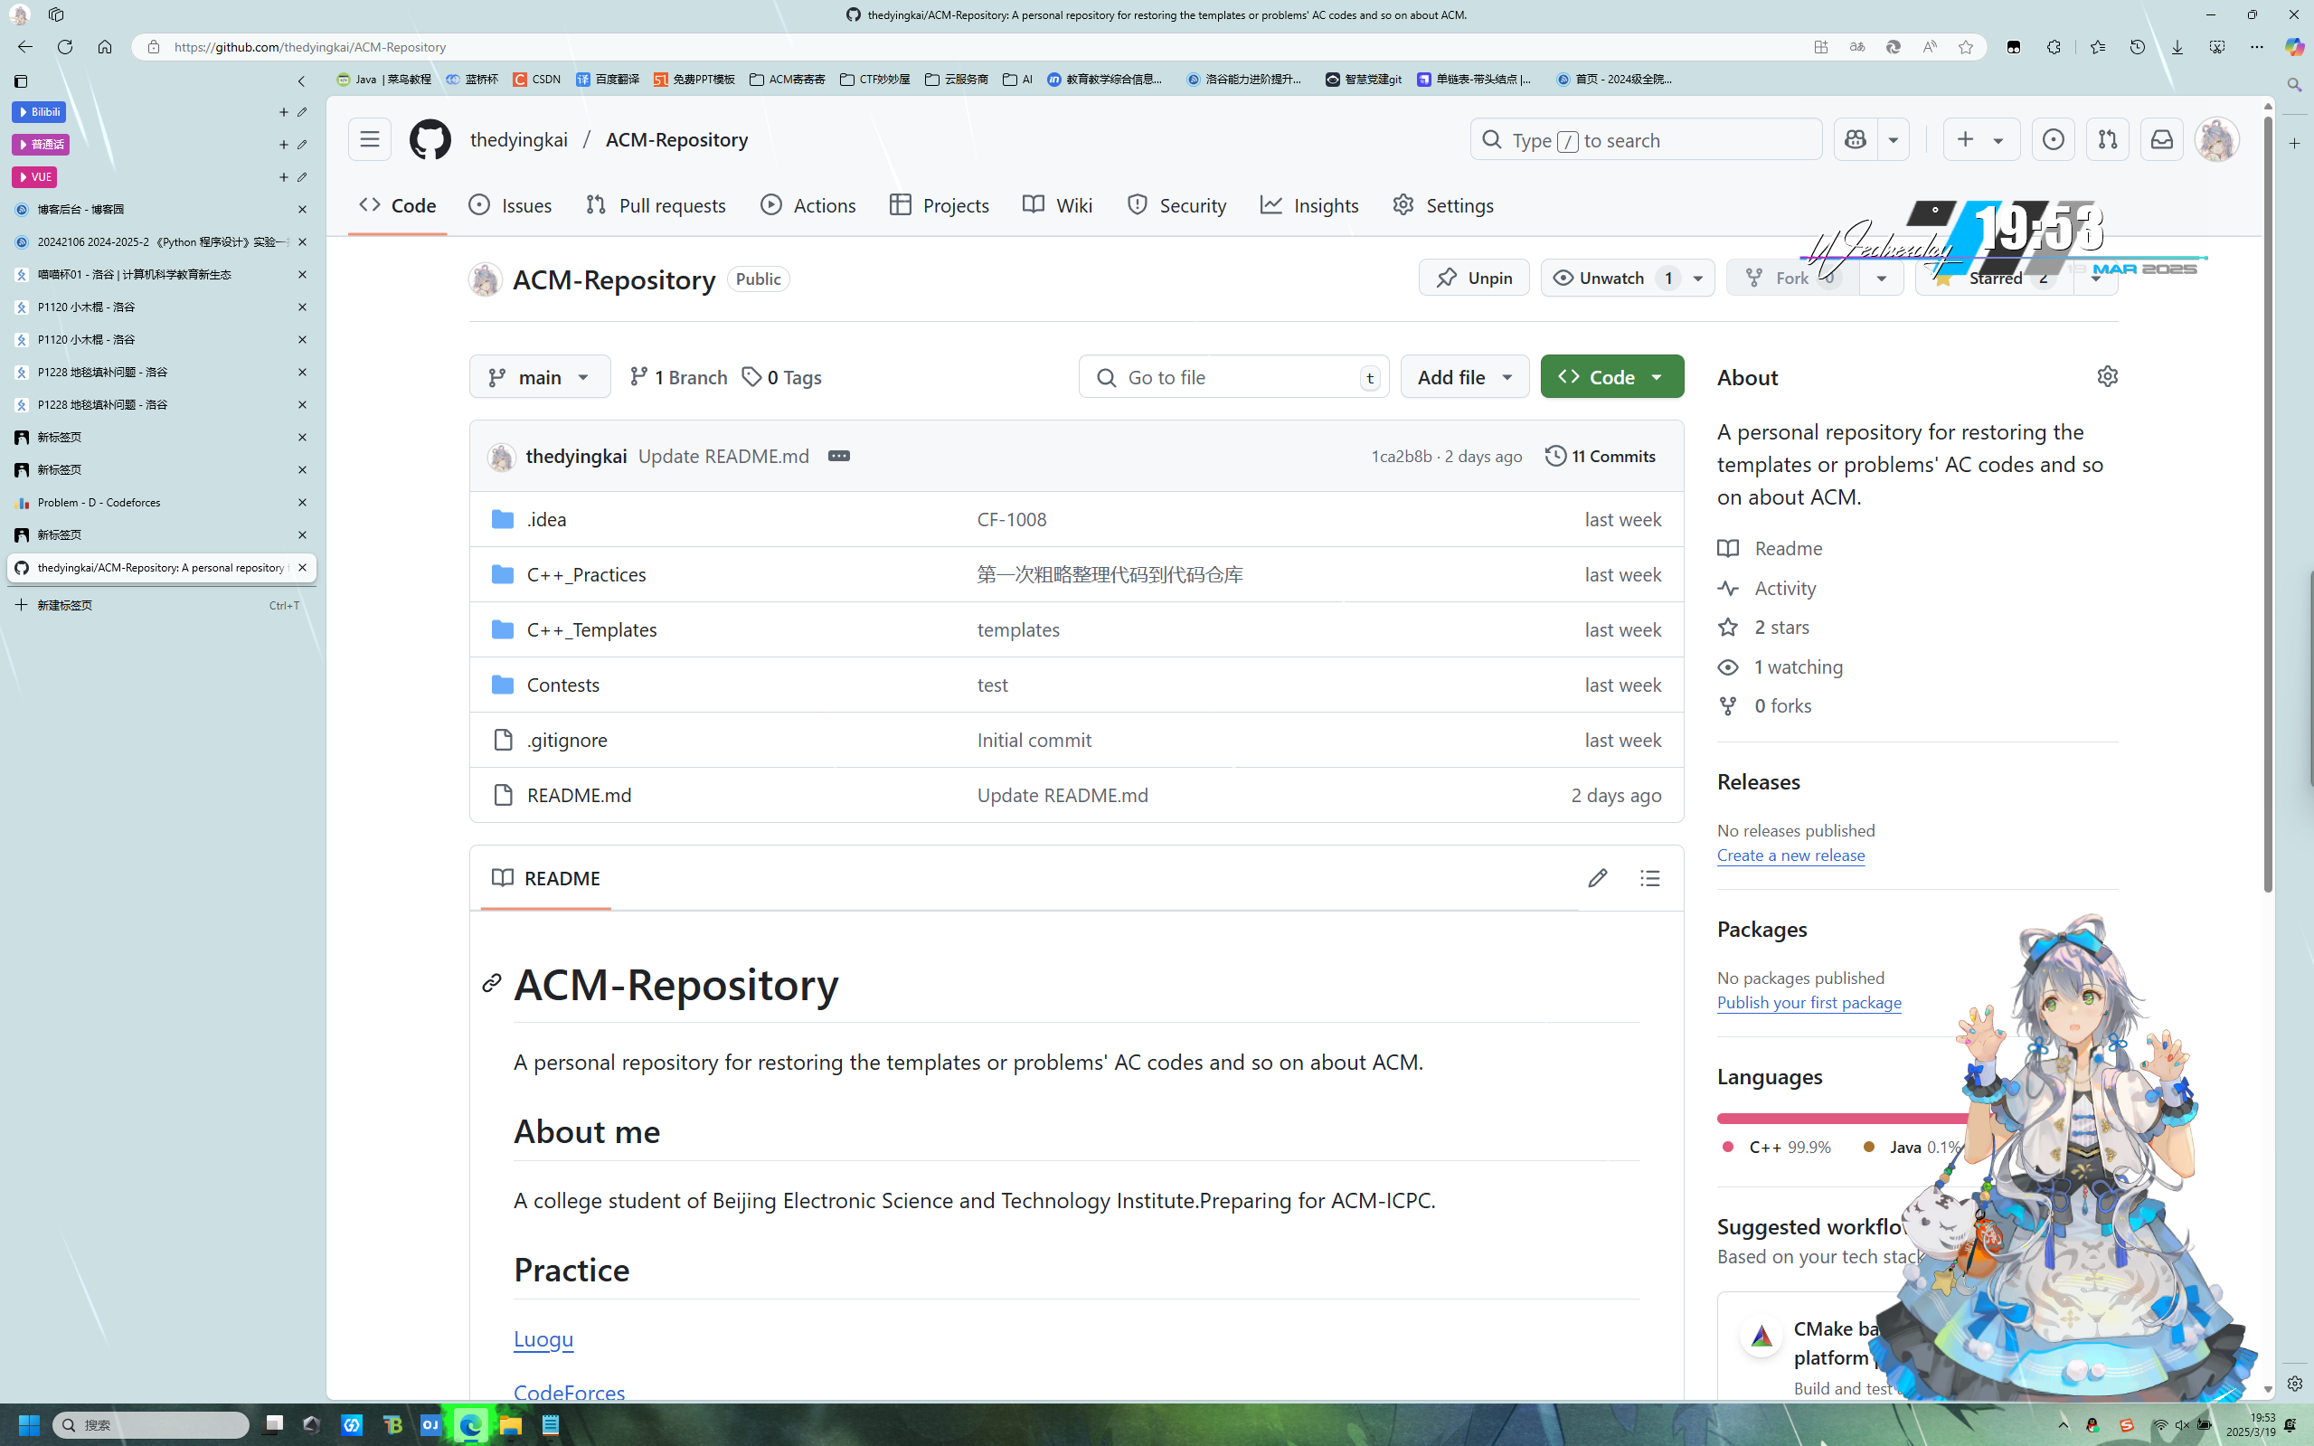The image size is (2314, 1446).
Task: Unpin the ACM-Repository
Action: pos(1474,279)
